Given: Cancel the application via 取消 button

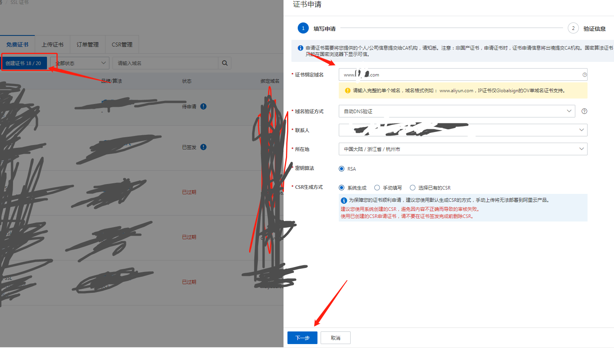Looking at the screenshot, I should 335,337.
